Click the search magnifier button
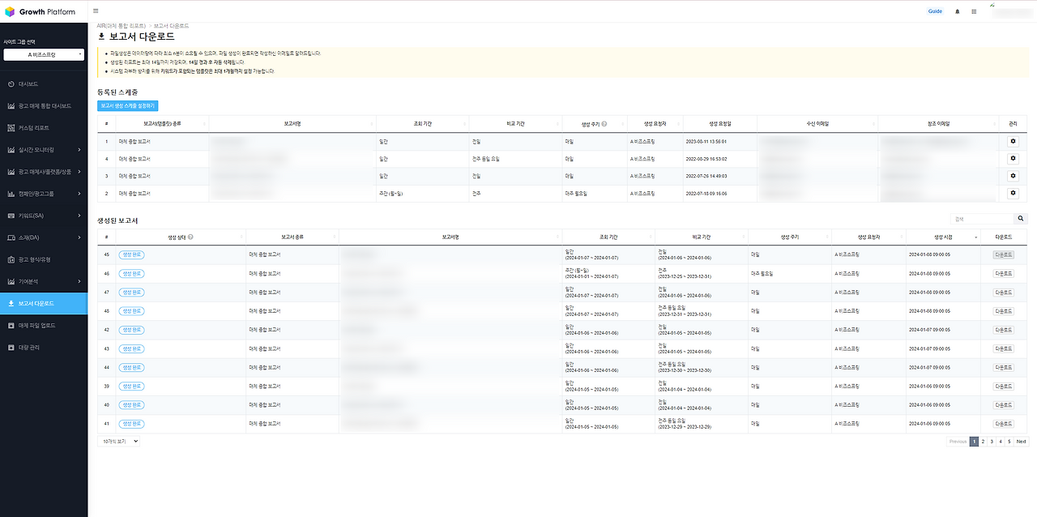This screenshot has width=1037, height=517. point(1021,219)
